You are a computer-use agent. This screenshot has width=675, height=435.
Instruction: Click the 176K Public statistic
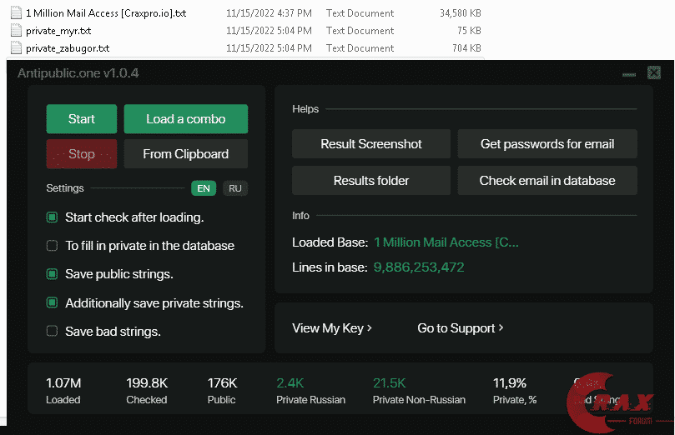coord(222,391)
